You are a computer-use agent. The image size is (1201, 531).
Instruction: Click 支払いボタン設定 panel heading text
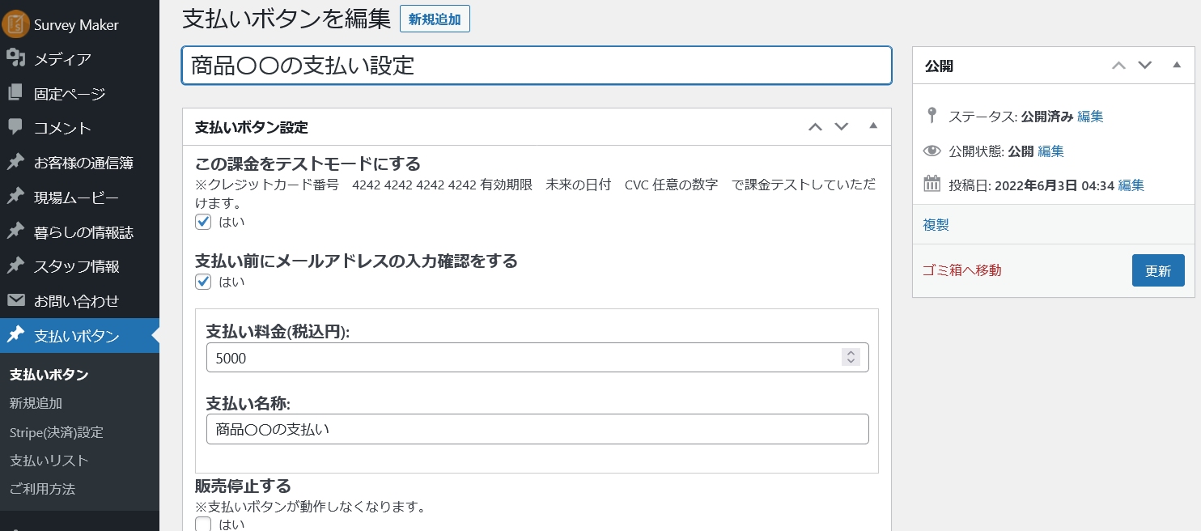[252, 127]
